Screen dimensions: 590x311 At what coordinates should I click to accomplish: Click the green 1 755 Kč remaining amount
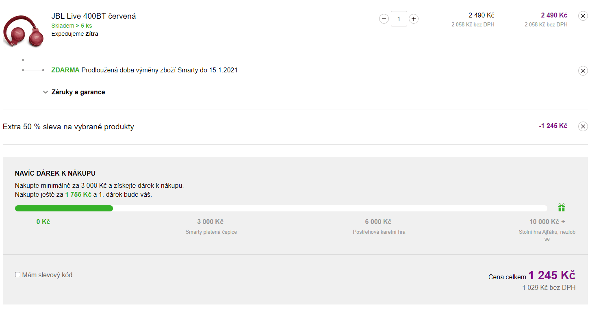(x=78, y=194)
